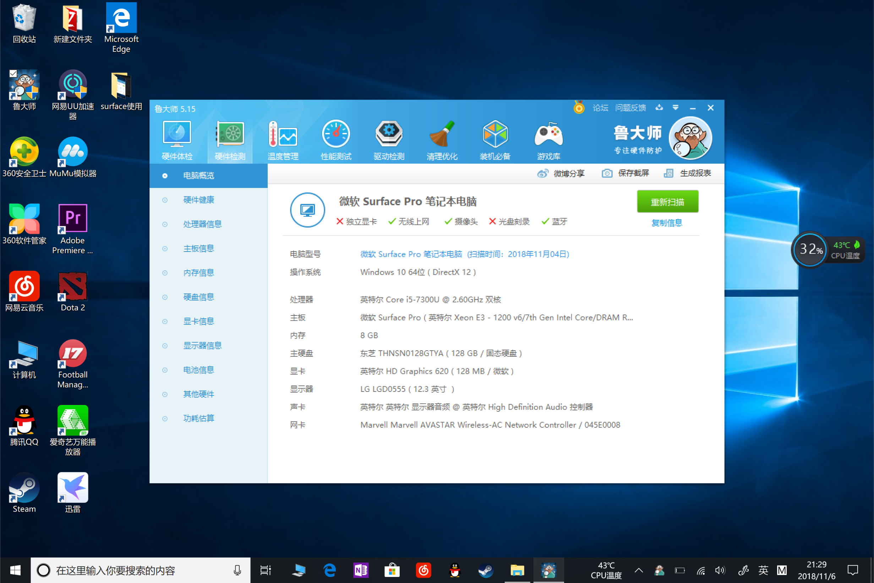Open the 360软件管家 desktop shortcut

(x=24, y=225)
